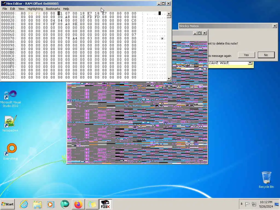
Task: Open the Notepad++ desktop shortcut
Action: pyautogui.click(x=10, y=124)
